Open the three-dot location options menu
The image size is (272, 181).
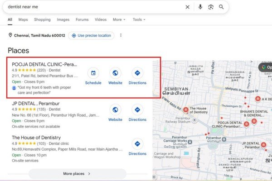tap(121, 35)
